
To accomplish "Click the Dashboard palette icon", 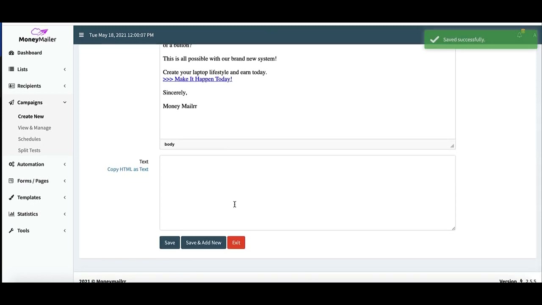I will (x=11, y=53).
